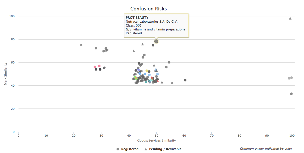The width and height of the screenshot is (304, 153).
Task: Click the Goods/Services Similarity axis label
Action: click(156, 141)
